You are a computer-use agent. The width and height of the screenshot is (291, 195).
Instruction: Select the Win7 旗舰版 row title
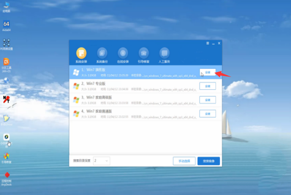(93, 70)
